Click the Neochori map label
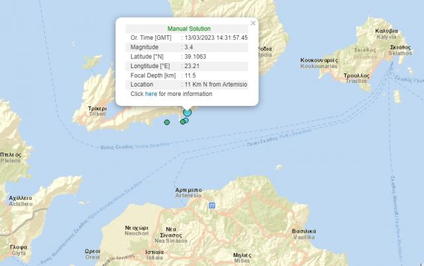 point(136,230)
